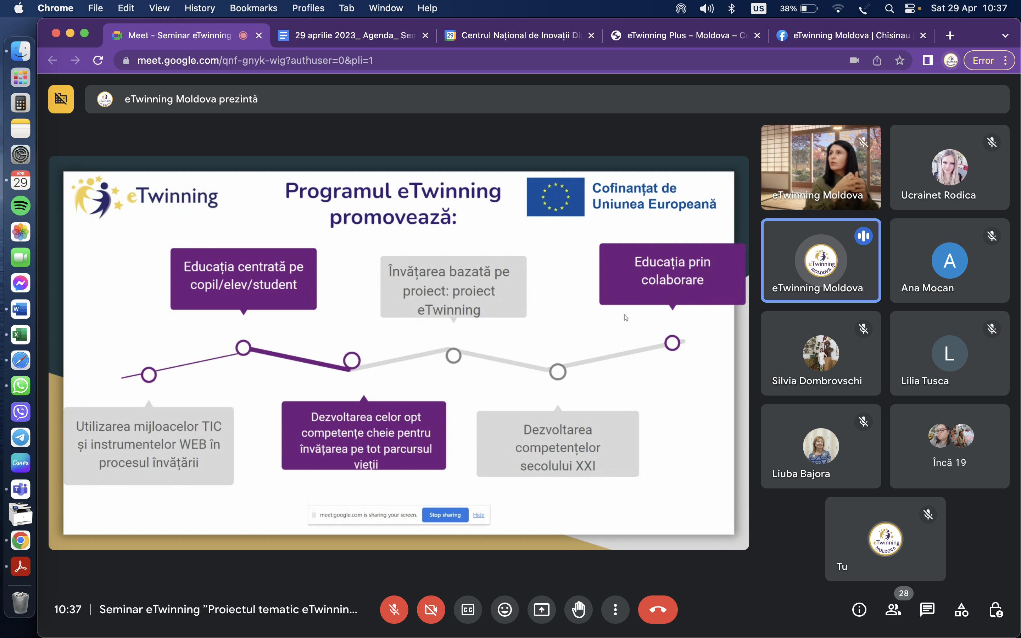Show the participants people panel
This screenshot has width=1021, height=638.
pyautogui.click(x=893, y=609)
